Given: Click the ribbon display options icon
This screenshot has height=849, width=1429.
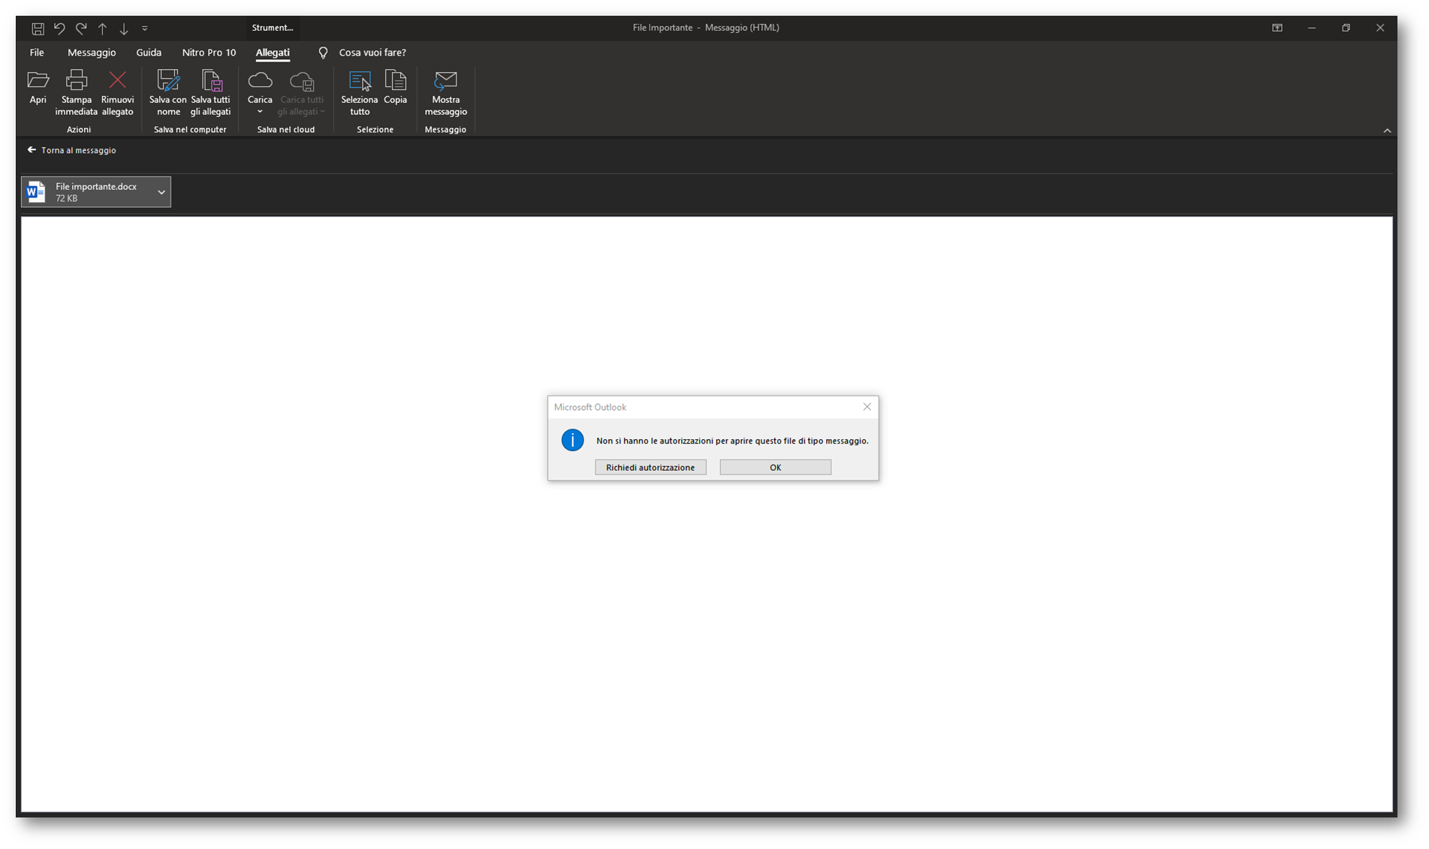Looking at the screenshot, I should [x=1277, y=28].
